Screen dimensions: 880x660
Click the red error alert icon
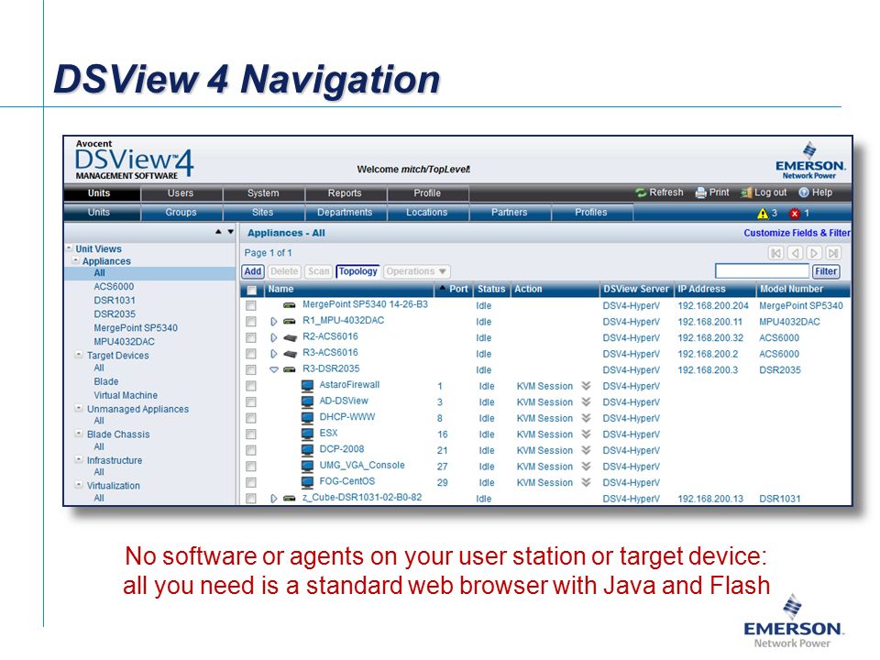click(x=794, y=214)
